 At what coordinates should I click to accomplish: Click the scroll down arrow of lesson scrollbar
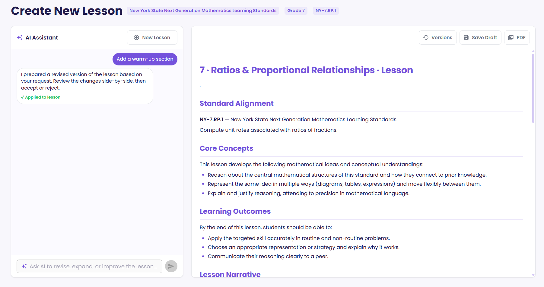[533, 275]
